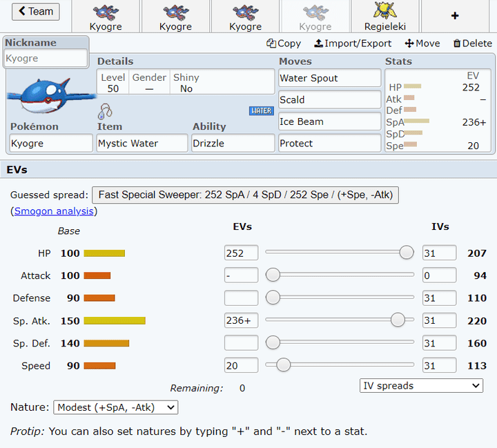Viewport: 497px width, 448px height.
Task: Click the Defense EV slider handle
Action: (273, 298)
